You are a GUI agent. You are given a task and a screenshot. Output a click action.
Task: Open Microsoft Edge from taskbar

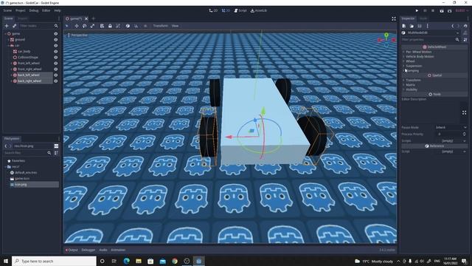(x=126, y=261)
